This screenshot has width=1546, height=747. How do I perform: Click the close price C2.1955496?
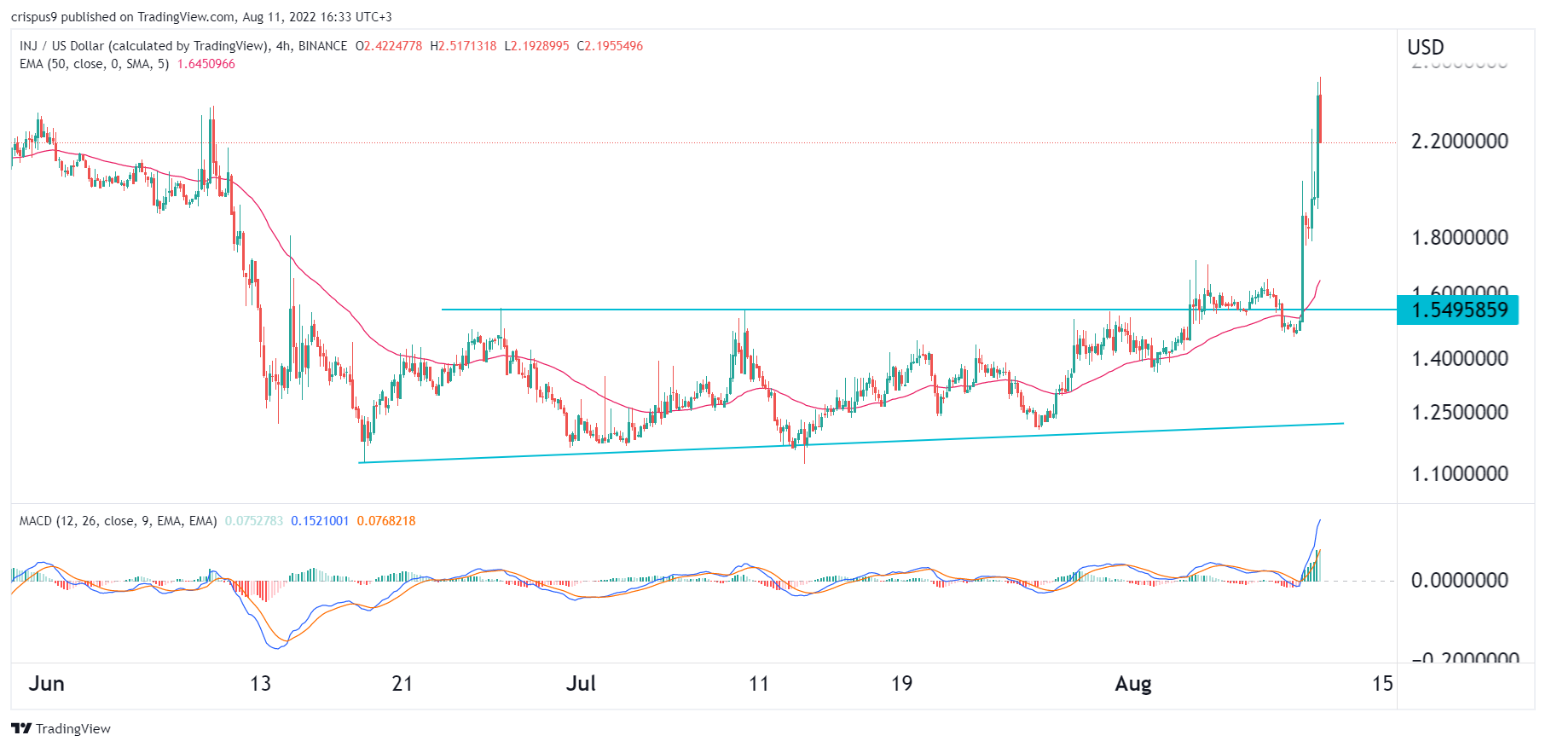(611, 46)
